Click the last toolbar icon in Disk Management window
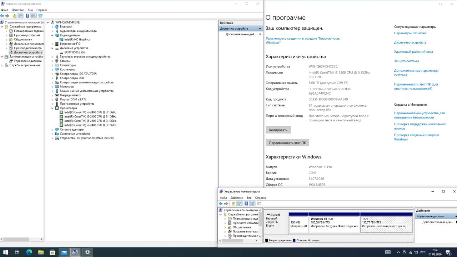457x257 pixels. pos(259,203)
